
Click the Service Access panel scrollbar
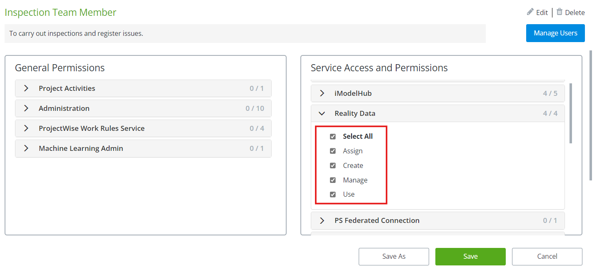coord(571,113)
